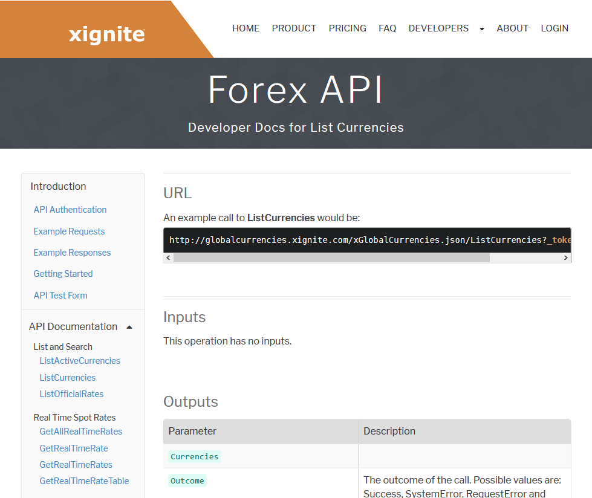592x498 pixels.
Task: Open the API Test Form
Action: pos(60,296)
